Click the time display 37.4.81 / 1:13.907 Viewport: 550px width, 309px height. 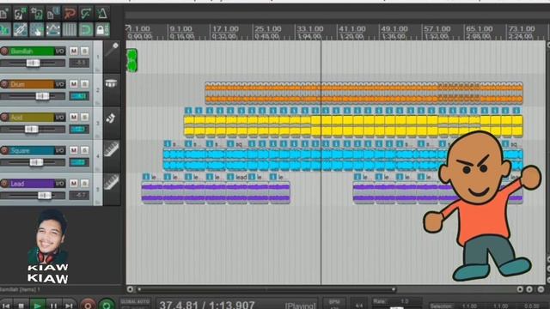[207, 305]
